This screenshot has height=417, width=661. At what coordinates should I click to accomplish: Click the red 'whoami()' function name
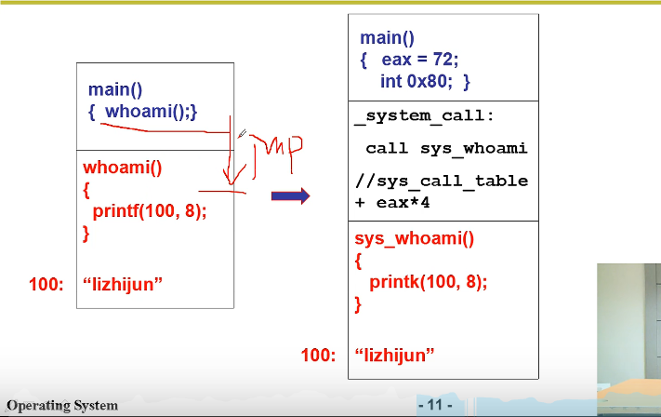tap(122, 168)
